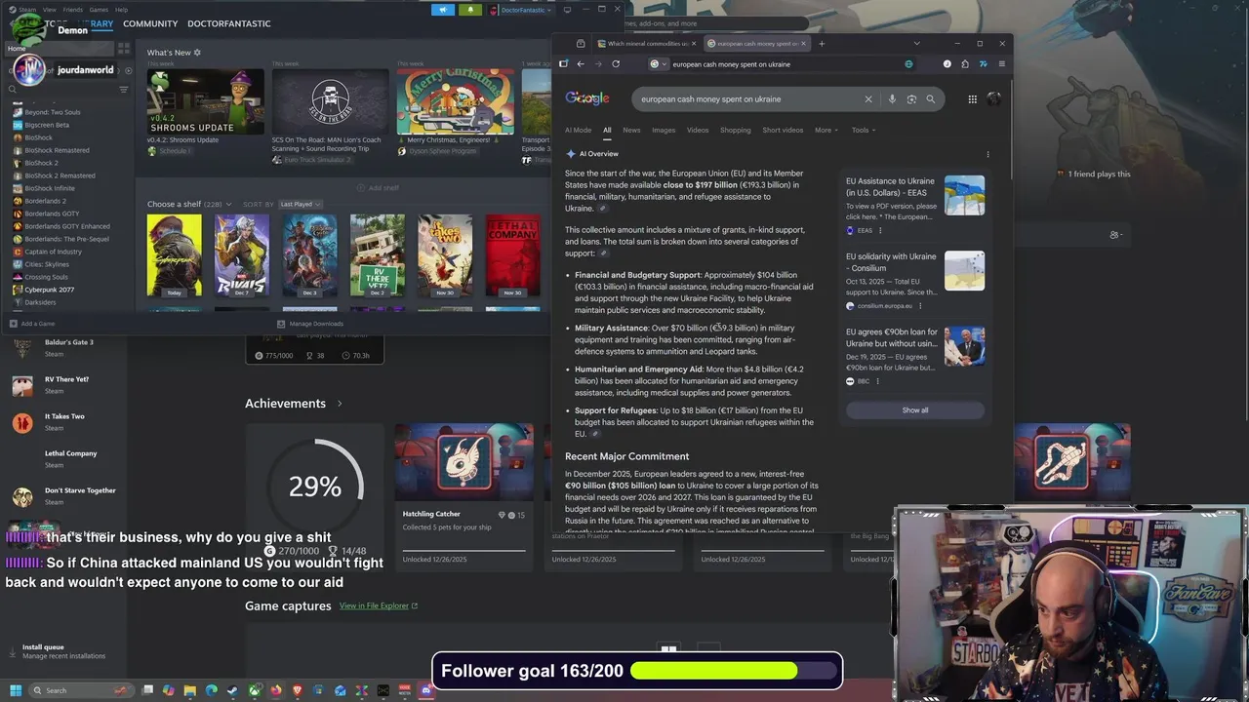Click the browser back arrow
1249x702 pixels.
point(581,64)
